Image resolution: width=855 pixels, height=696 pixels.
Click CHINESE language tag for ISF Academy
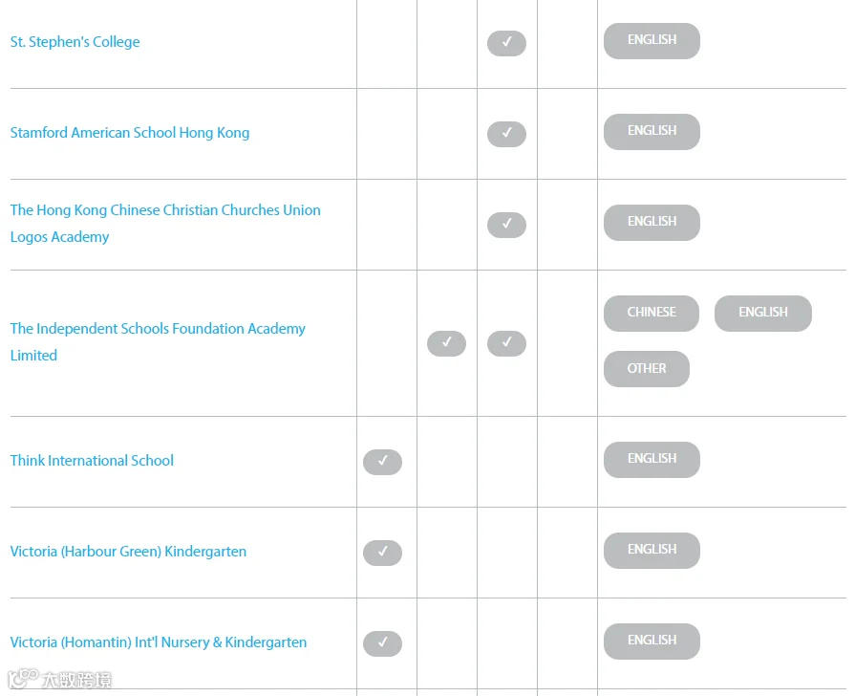652,314
